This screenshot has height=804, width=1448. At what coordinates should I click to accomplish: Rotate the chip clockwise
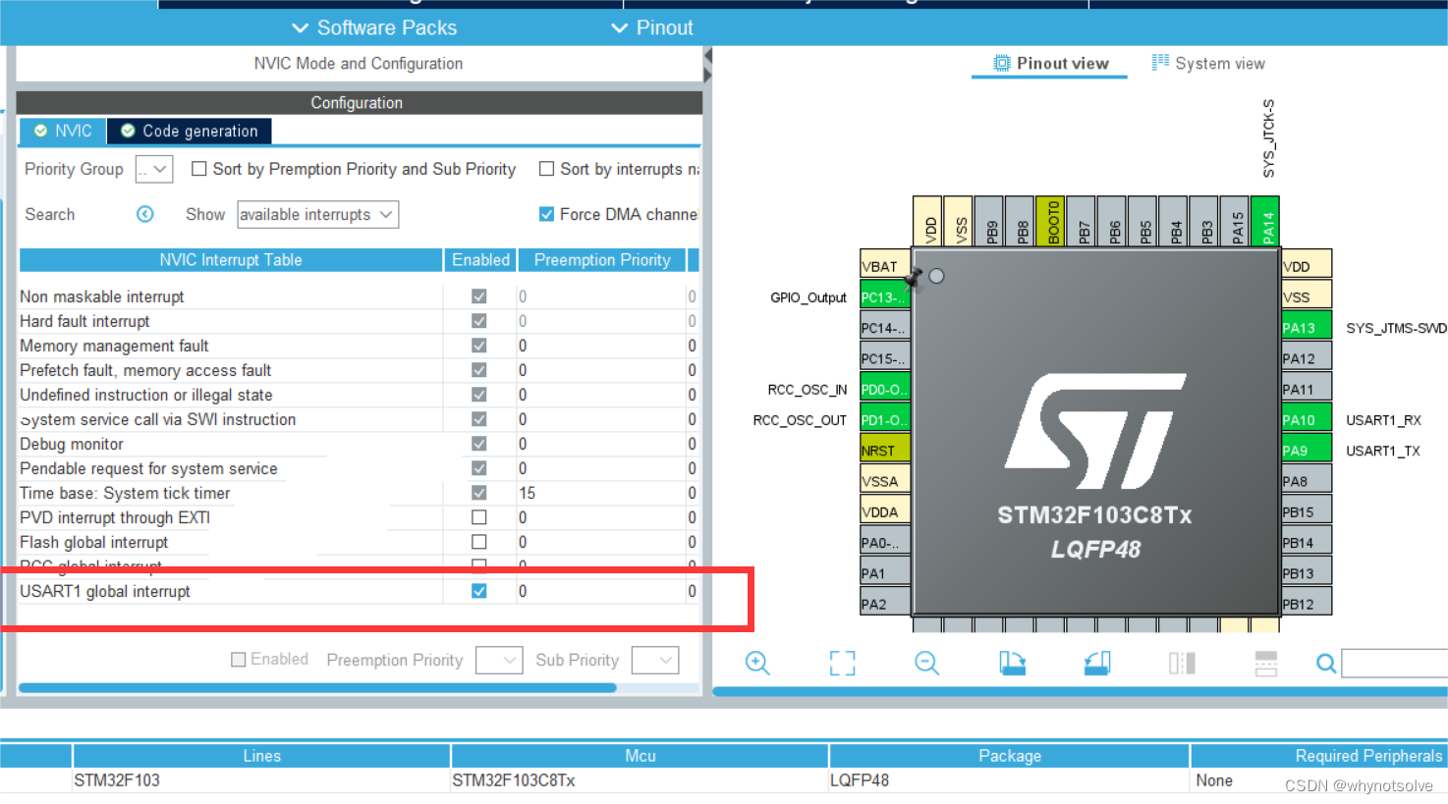1013,664
